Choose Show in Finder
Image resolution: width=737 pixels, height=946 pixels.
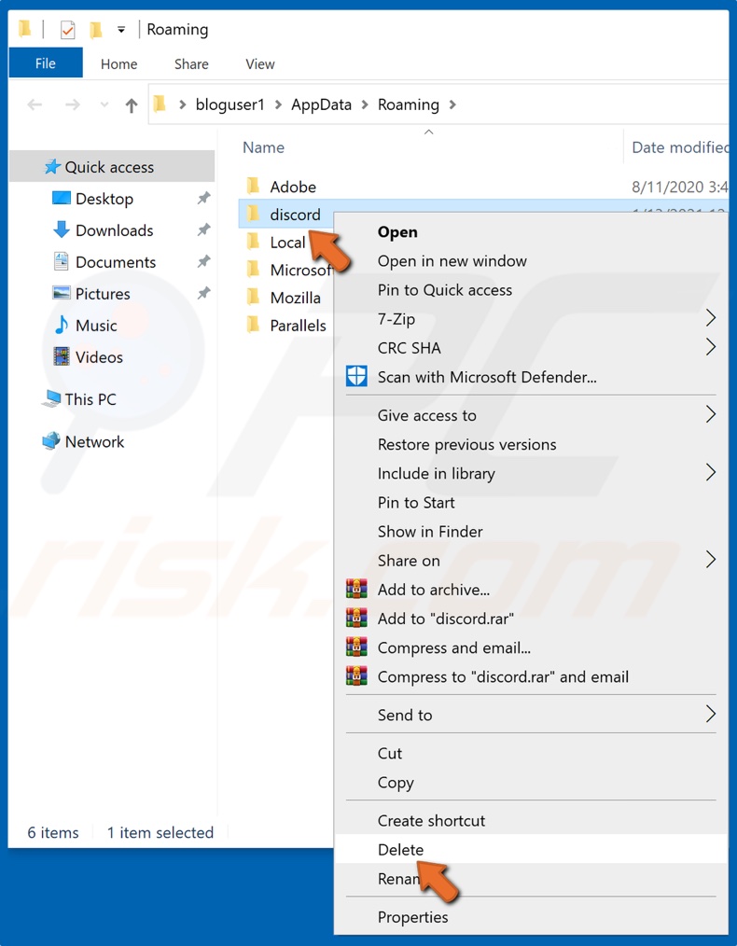[531, 532]
